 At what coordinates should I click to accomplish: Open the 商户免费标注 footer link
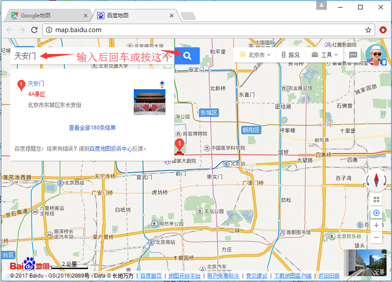(x=223, y=276)
